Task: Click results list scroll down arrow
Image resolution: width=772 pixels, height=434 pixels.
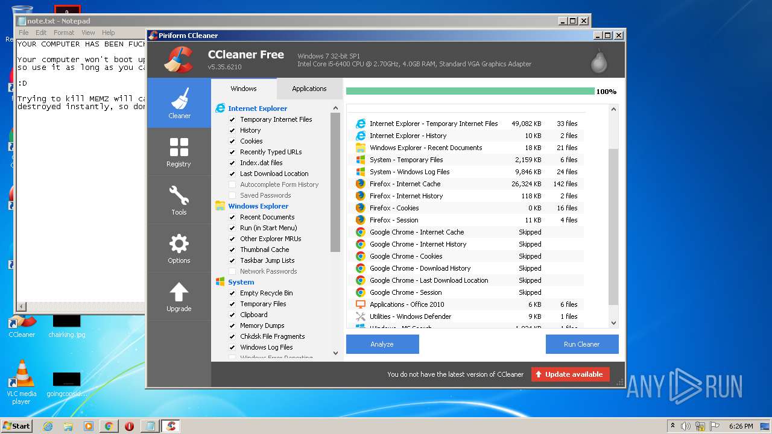Action: click(x=613, y=323)
